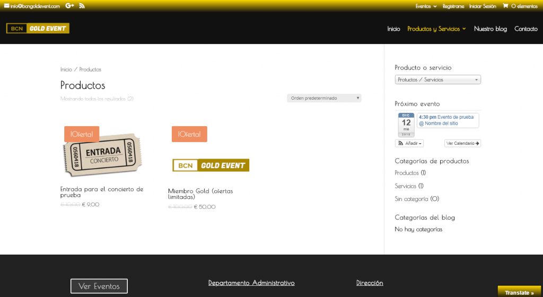Screen dimensions: 543x297
Task: Click the Miembro Gold ¡Oferta! badge
Action: [189, 134]
